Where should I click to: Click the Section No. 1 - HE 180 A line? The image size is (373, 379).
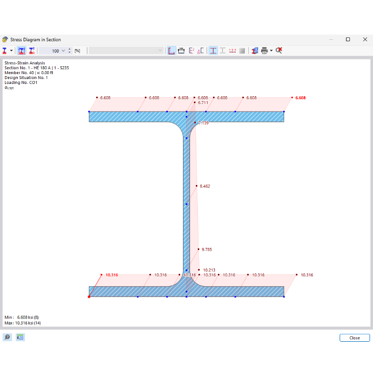pyautogui.click(x=37, y=68)
